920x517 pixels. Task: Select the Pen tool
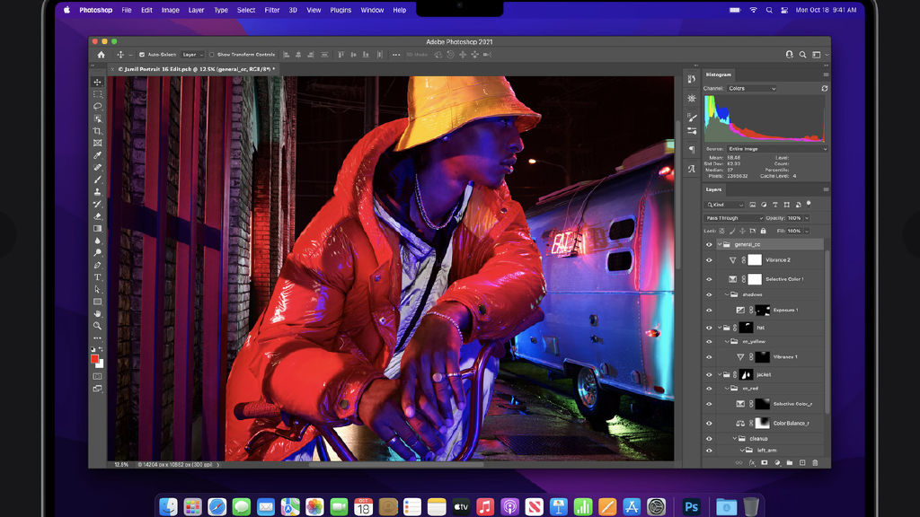point(98,265)
